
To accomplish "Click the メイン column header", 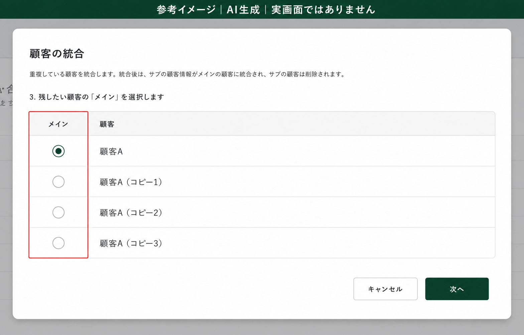I will [58, 124].
